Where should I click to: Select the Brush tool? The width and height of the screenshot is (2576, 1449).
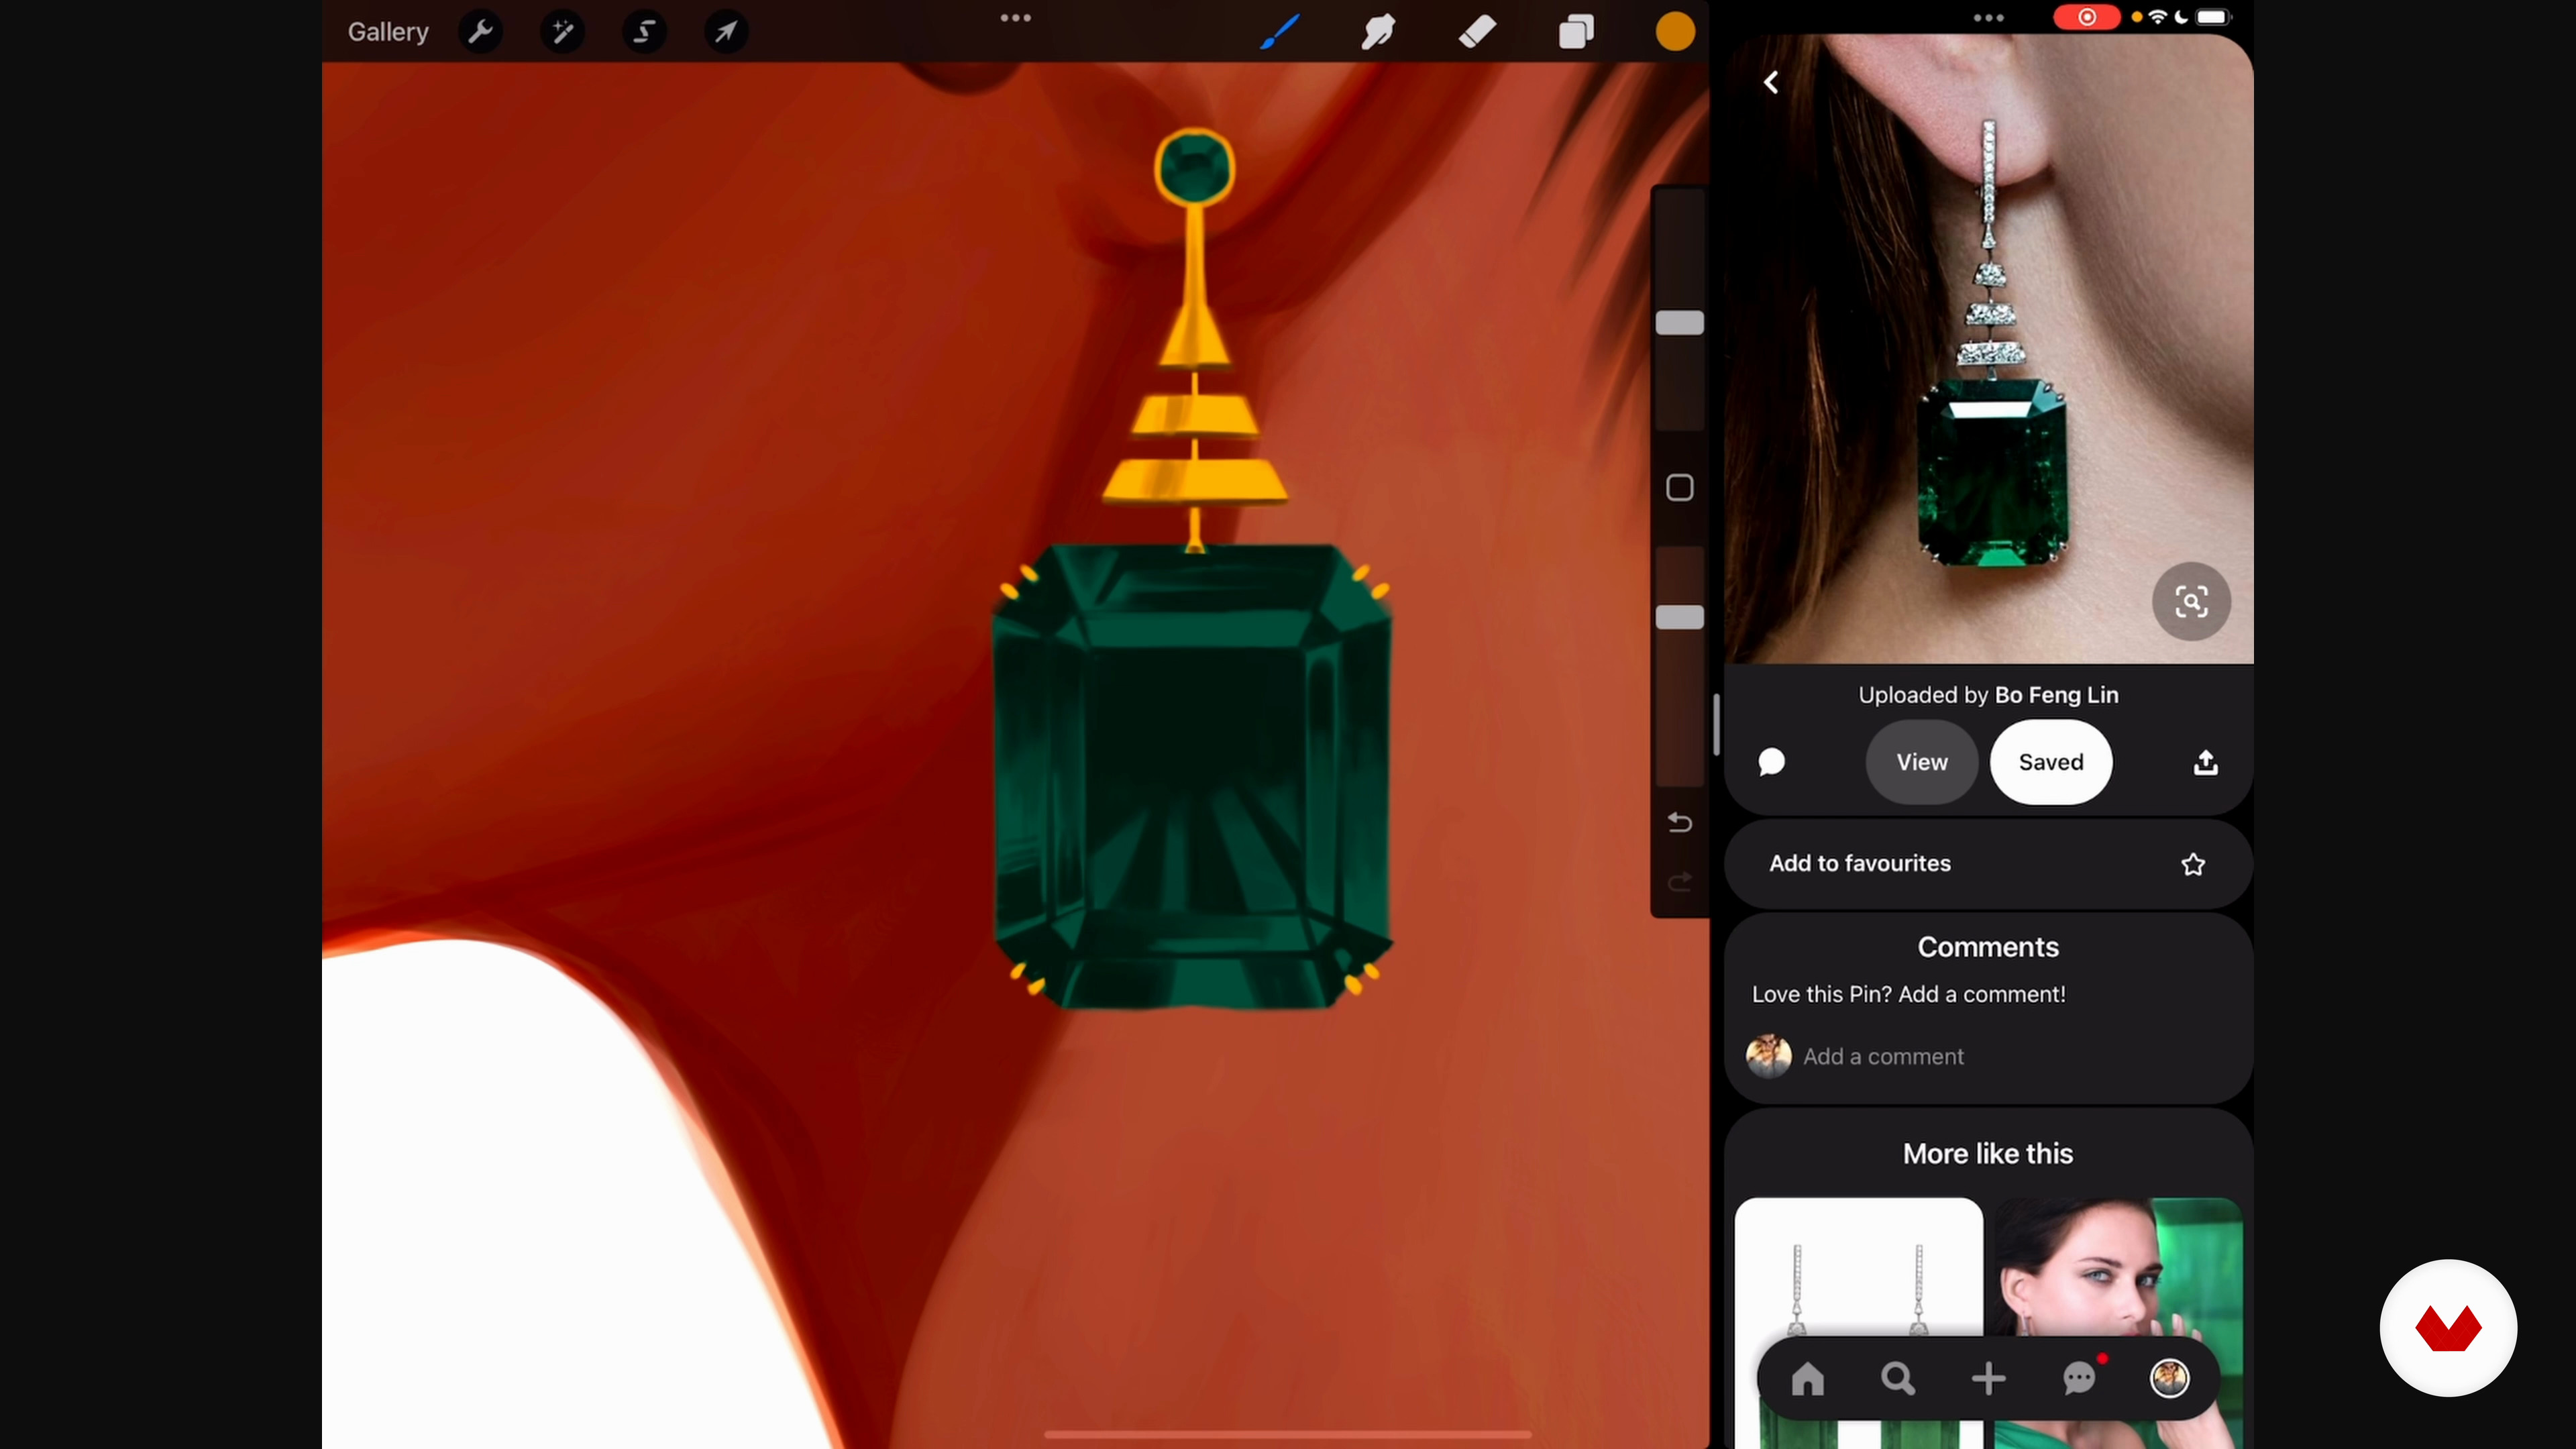pyautogui.click(x=1280, y=32)
